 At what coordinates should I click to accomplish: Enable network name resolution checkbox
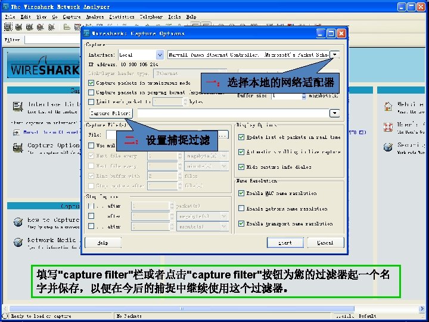pos(241,208)
